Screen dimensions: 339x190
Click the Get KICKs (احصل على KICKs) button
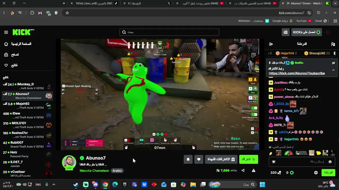306,32
